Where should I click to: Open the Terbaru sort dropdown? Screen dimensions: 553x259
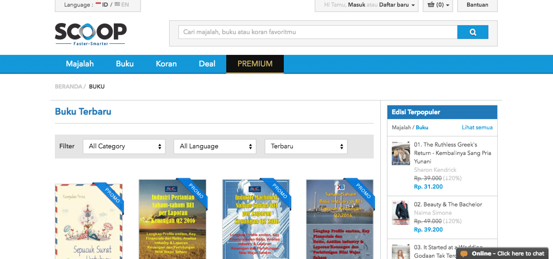click(x=306, y=147)
